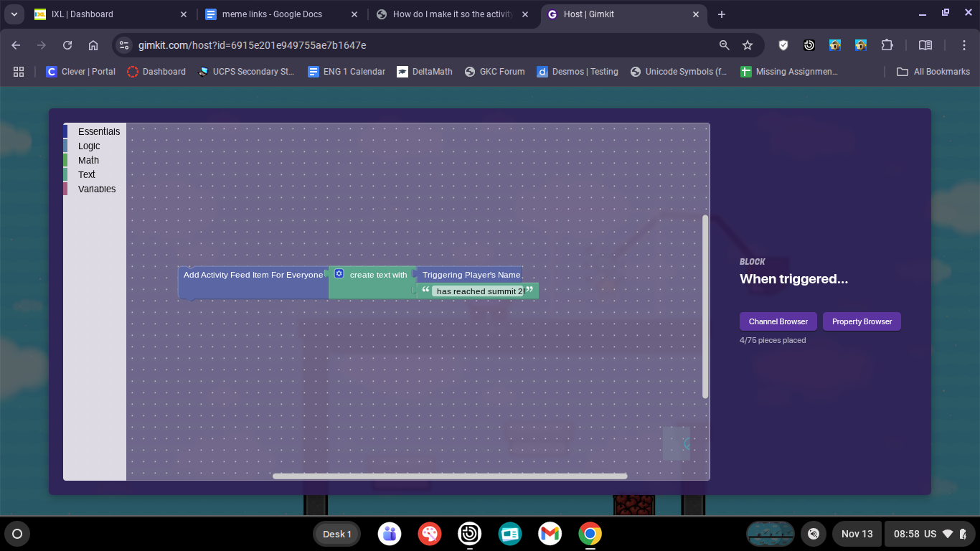Open Gmail from the shelf
Screen dimensions: 980x551
550,534
